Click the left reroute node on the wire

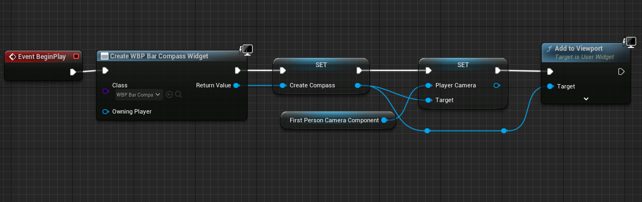[427, 130]
